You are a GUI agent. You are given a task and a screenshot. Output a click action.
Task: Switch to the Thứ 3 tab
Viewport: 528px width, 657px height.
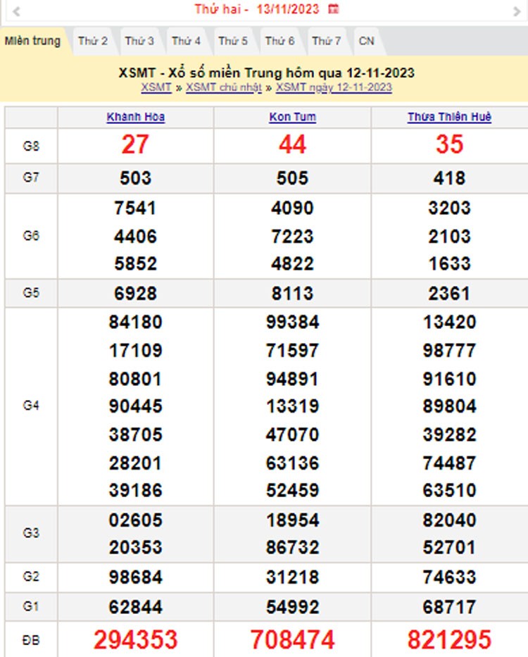coord(139,41)
